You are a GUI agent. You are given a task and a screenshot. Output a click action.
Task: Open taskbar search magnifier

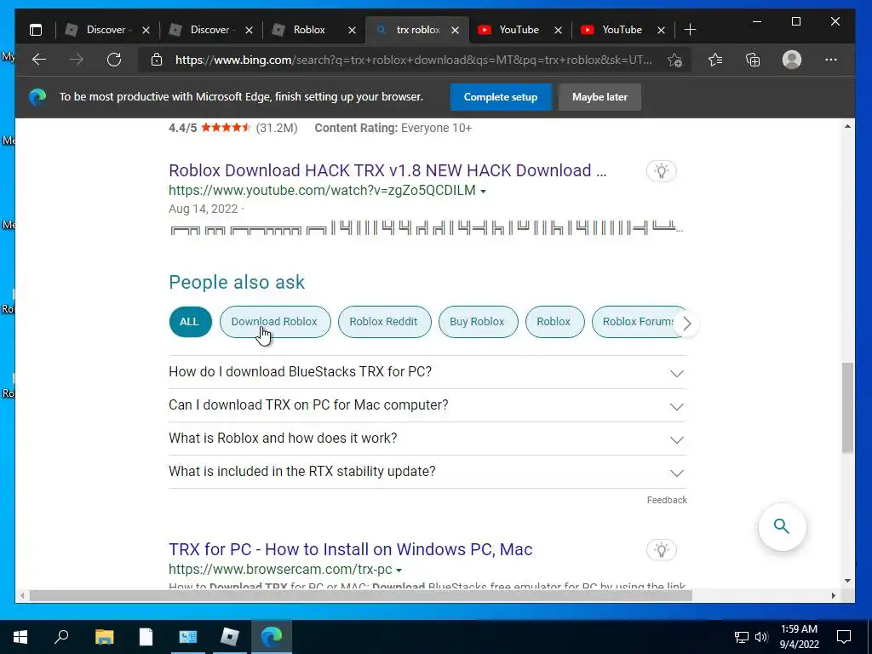(61, 637)
